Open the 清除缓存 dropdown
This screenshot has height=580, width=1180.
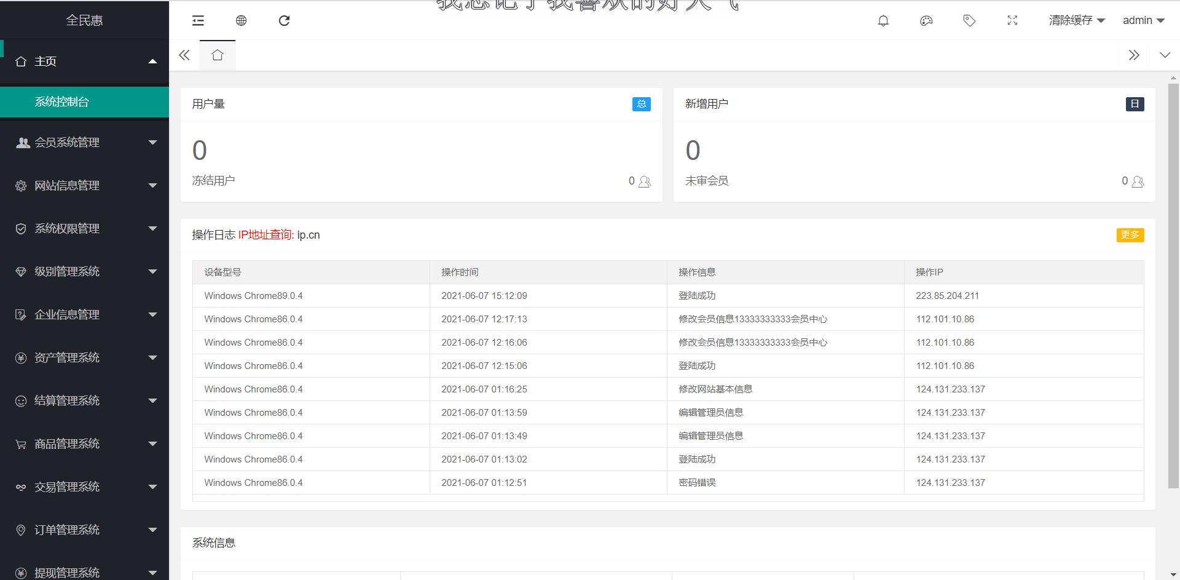[x=1076, y=20]
